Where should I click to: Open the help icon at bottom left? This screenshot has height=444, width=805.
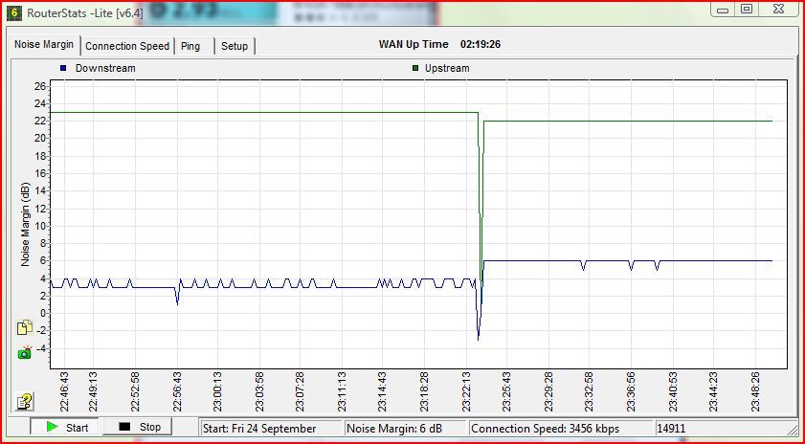[x=25, y=401]
